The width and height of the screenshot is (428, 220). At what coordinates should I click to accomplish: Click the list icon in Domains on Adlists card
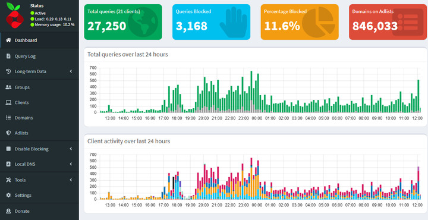pos(408,22)
